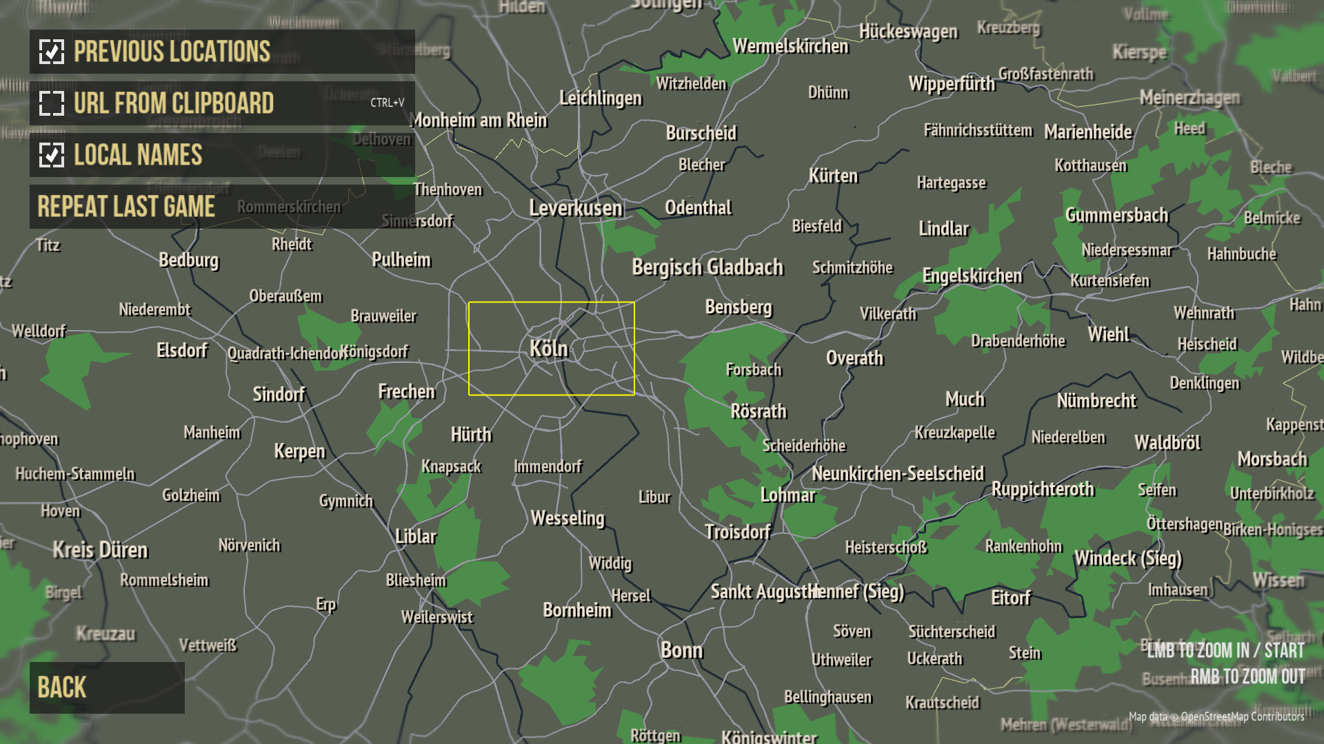Enable the URL From Clipboard checkbox
The width and height of the screenshot is (1324, 744).
click(52, 103)
